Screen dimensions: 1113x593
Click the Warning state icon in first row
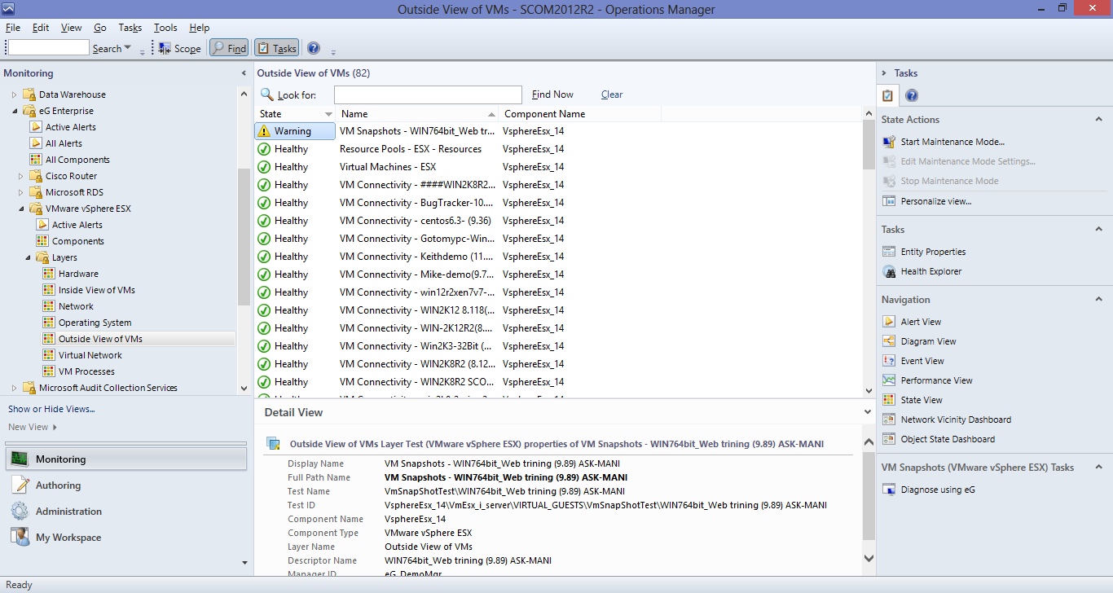pyautogui.click(x=264, y=131)
